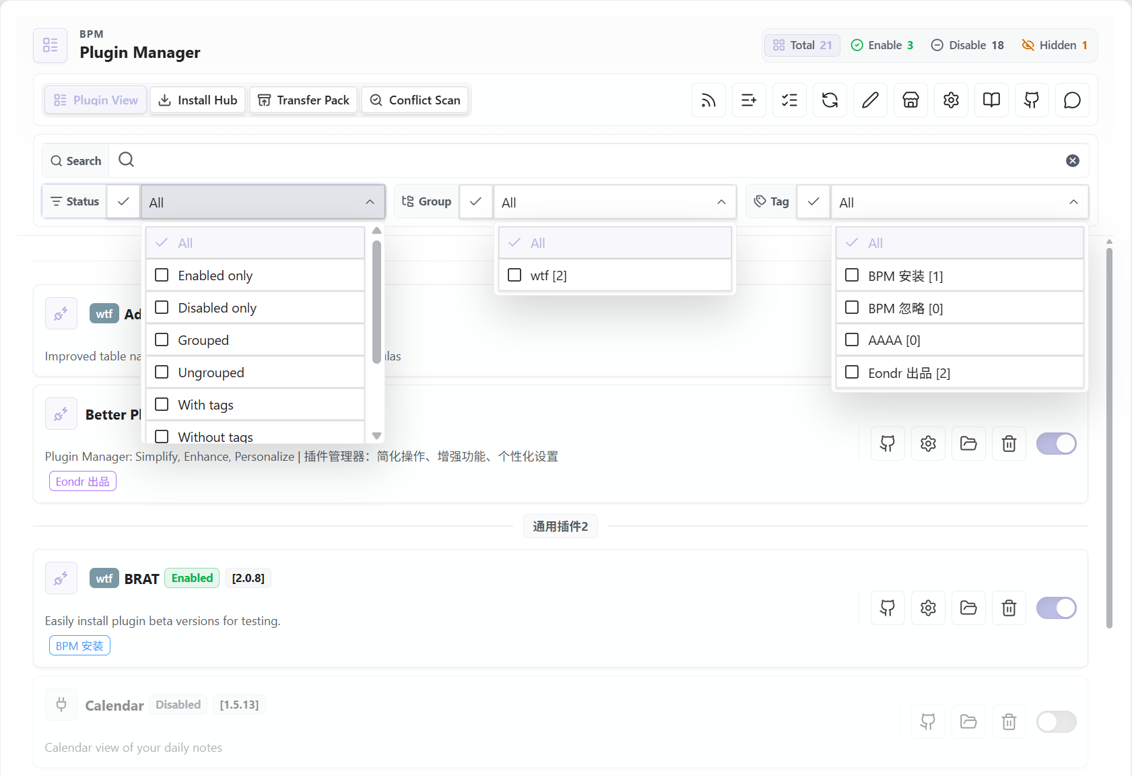Open settings gear in top toolbar
This screenshot has width=1132, height=776.
951,100
